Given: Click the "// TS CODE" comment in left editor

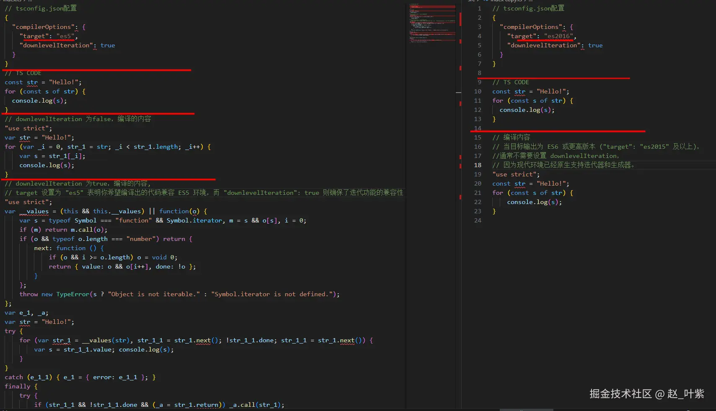Looking at the screenshot, I should coord(23,73).
